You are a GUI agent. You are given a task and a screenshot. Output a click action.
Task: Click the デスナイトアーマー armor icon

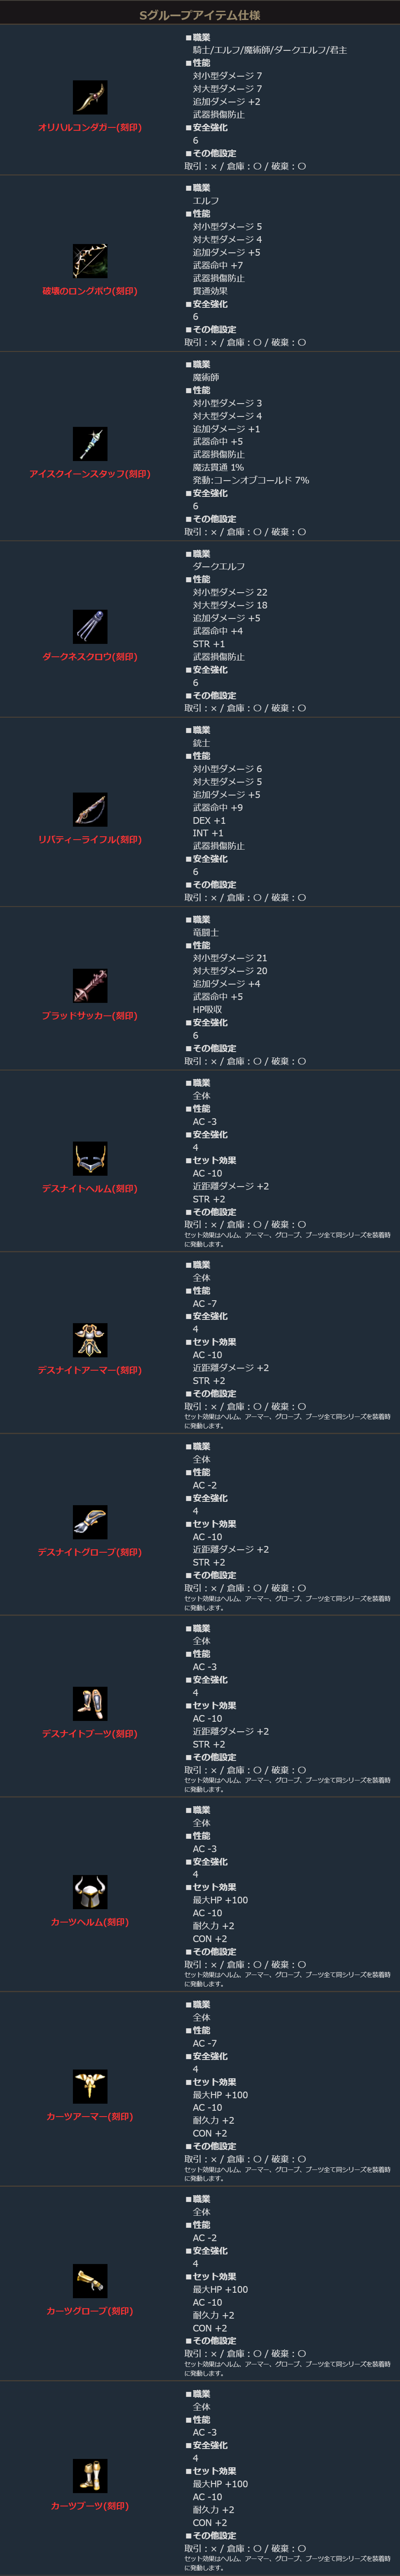[x=90, y=1340]
